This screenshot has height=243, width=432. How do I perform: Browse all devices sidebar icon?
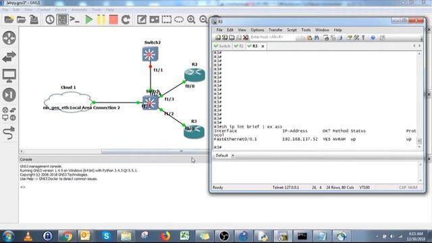click(x=9, y=114)
